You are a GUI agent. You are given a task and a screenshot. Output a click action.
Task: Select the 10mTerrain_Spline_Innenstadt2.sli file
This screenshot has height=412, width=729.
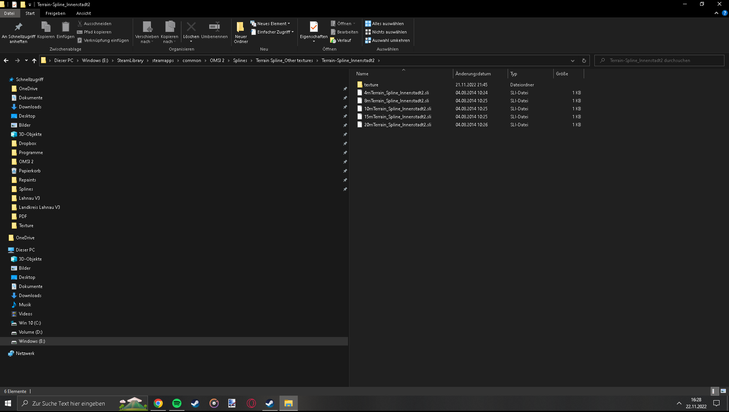pos(397,109)
